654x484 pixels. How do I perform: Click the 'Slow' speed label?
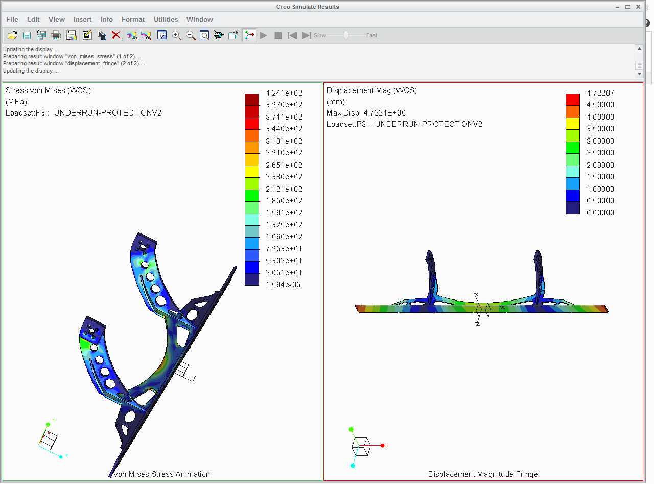coord(320,35)
